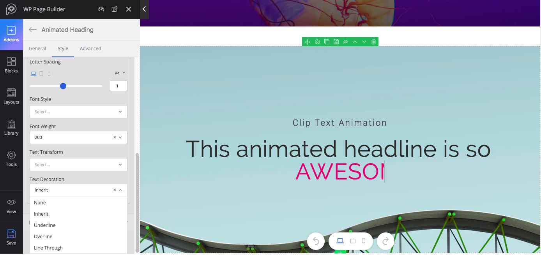
Task: Open the Font Style select dropdown
Action: (x=78, y=112)
